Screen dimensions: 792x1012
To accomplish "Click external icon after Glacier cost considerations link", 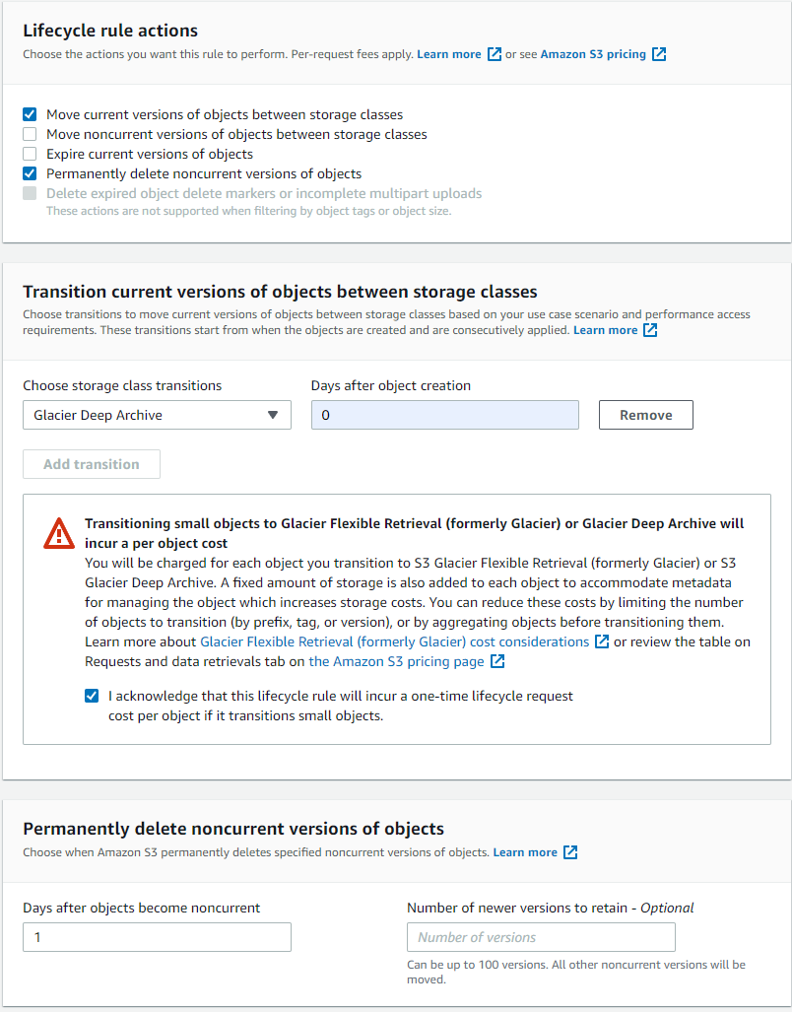I will (602, 641).
